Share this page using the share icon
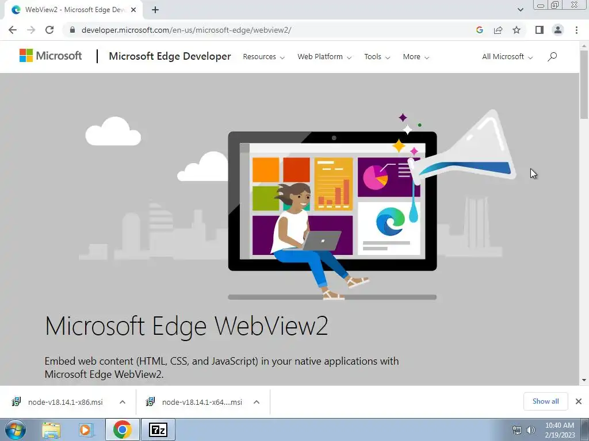589x441 pixels. (498, 30)
